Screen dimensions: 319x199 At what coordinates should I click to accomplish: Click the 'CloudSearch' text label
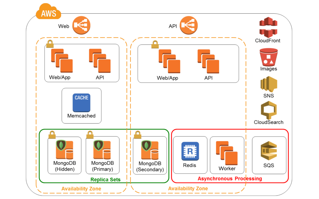[x=269, y=122]
